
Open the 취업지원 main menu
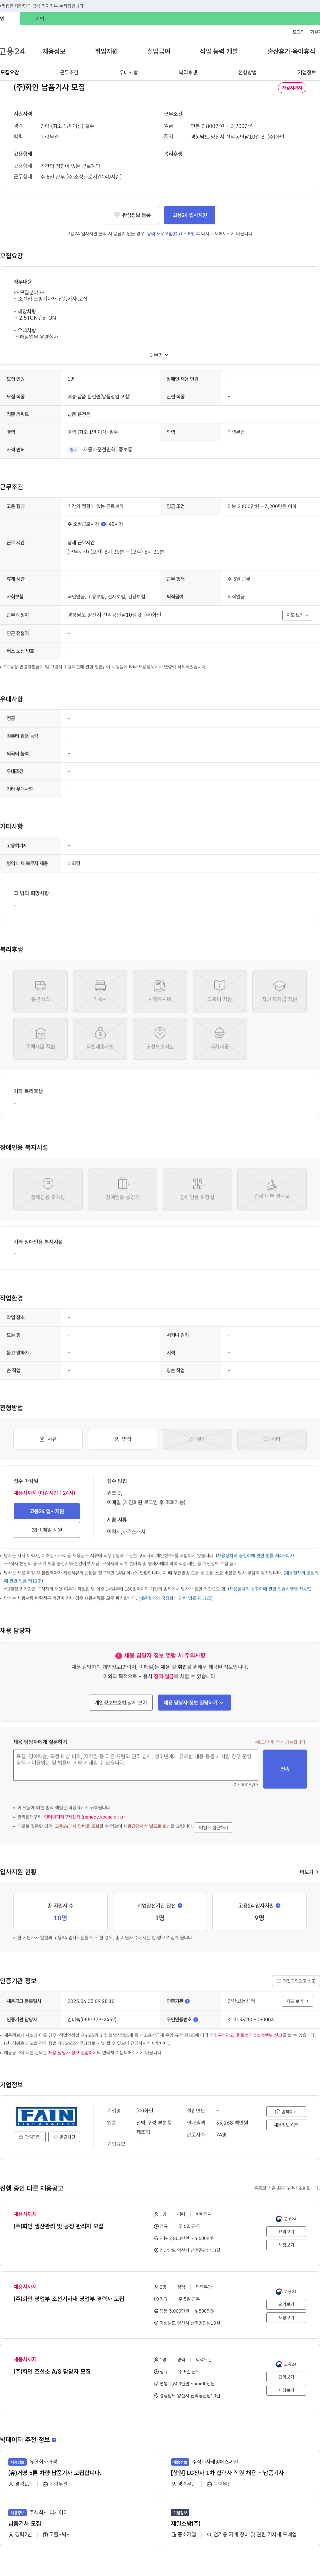coord(106,51)
